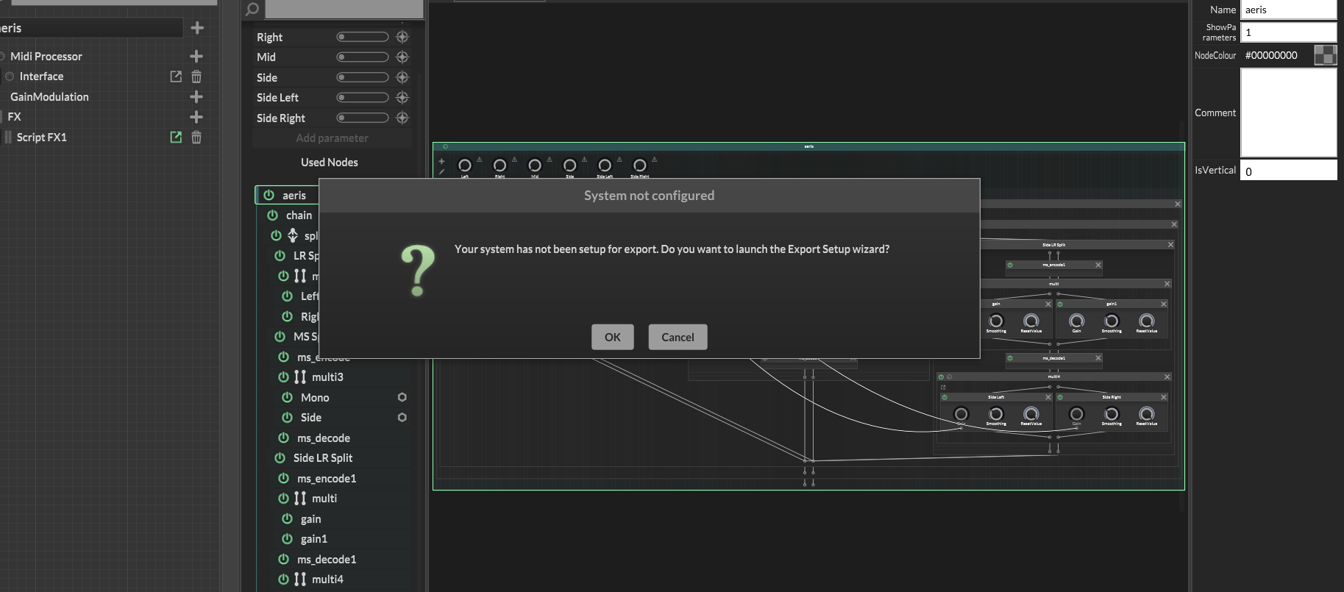This screenshot has height=592, width=1344.
Task: Click the target icon for Side Right parameter
Action: pos(402,118)
